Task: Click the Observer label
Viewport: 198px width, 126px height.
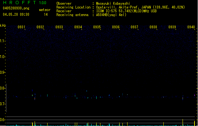Action: 64,3
